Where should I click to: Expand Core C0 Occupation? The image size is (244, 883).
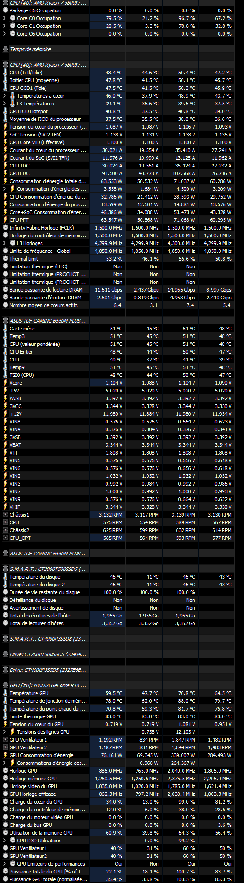click(x=5, y=18)
